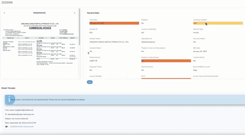This screenshot has height=135, width=245.
Task: Click the sender email address in From line
Action: (21, 110)
